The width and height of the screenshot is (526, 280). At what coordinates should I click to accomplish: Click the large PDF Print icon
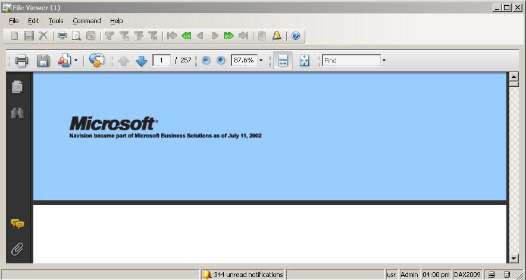[21, 61]
